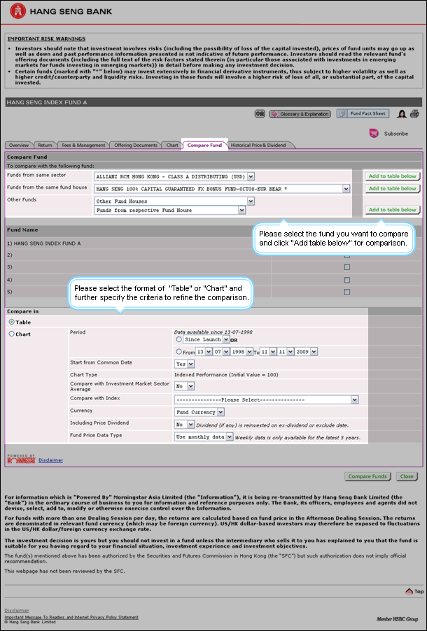This screenshot has width=427, height=631.
Task: Click the Member HSBC Group text
Action: pos(399,619)
